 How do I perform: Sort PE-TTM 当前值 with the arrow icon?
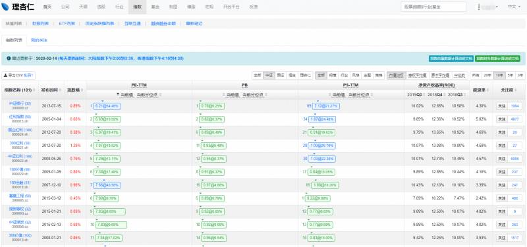pos(118,95)
